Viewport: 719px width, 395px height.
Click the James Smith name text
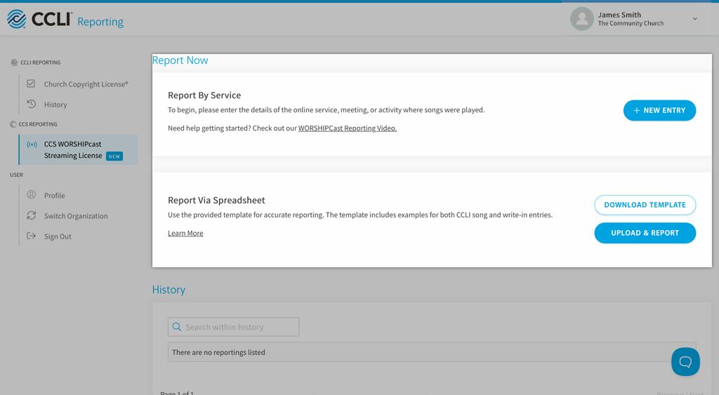click(619, 15)
